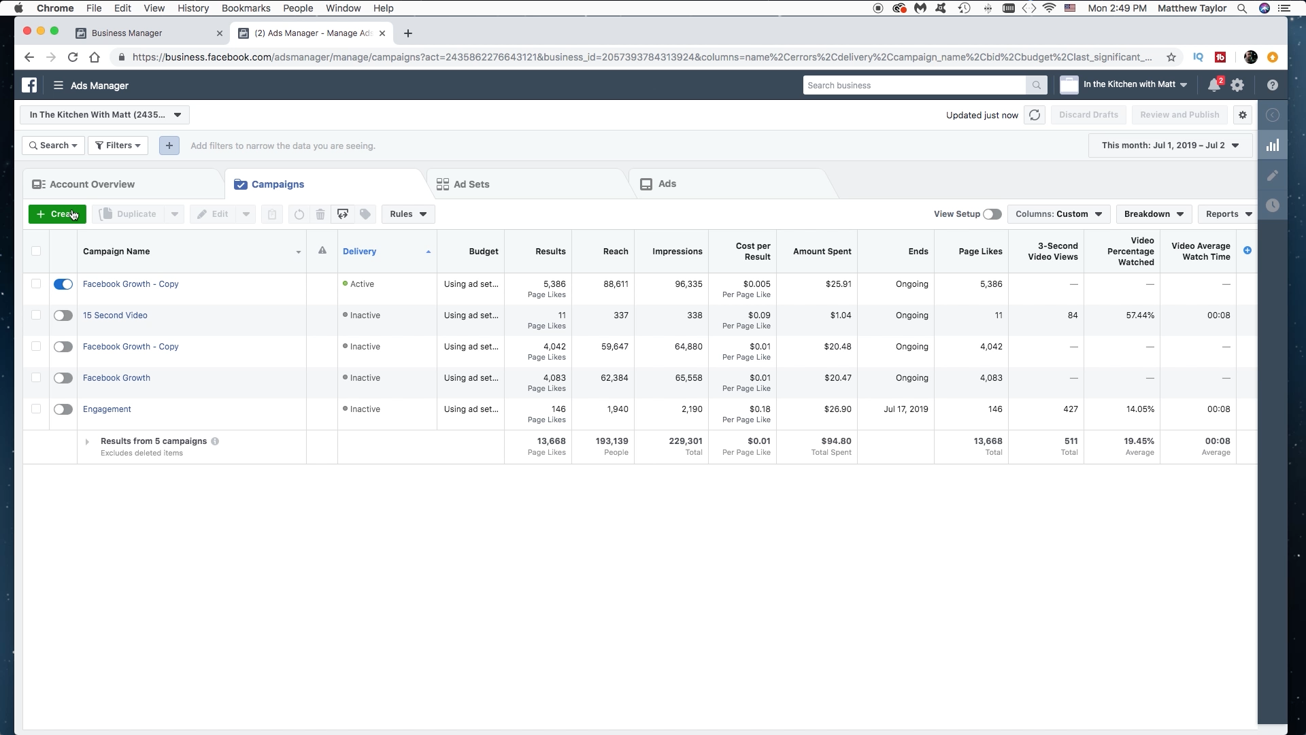Open the Reports dropdown
Screen dimensions: 1306x735
(1228, 214)
